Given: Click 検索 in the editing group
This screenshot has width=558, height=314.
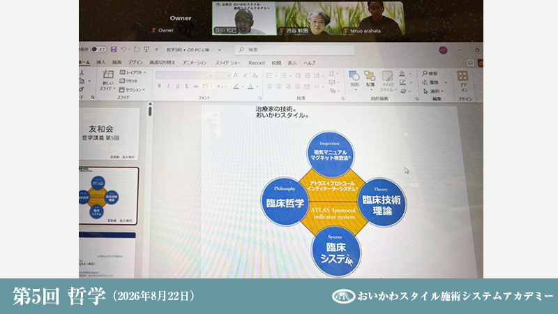Looking at the screenshot, I should (x=430, y=73).
